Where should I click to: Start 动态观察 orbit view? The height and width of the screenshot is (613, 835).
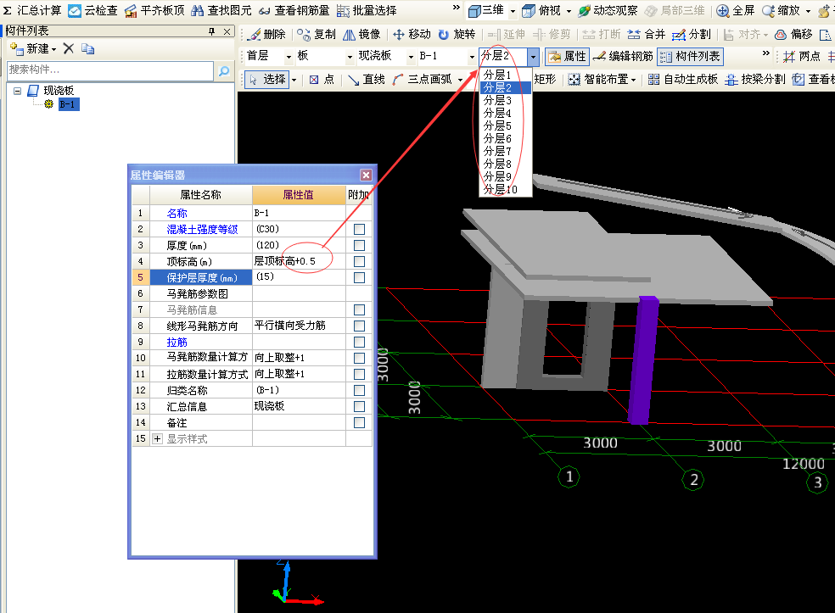[x=608, y=10]
